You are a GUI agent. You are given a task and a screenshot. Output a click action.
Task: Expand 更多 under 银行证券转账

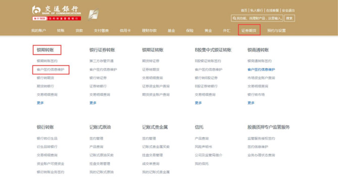pos(93,103)
